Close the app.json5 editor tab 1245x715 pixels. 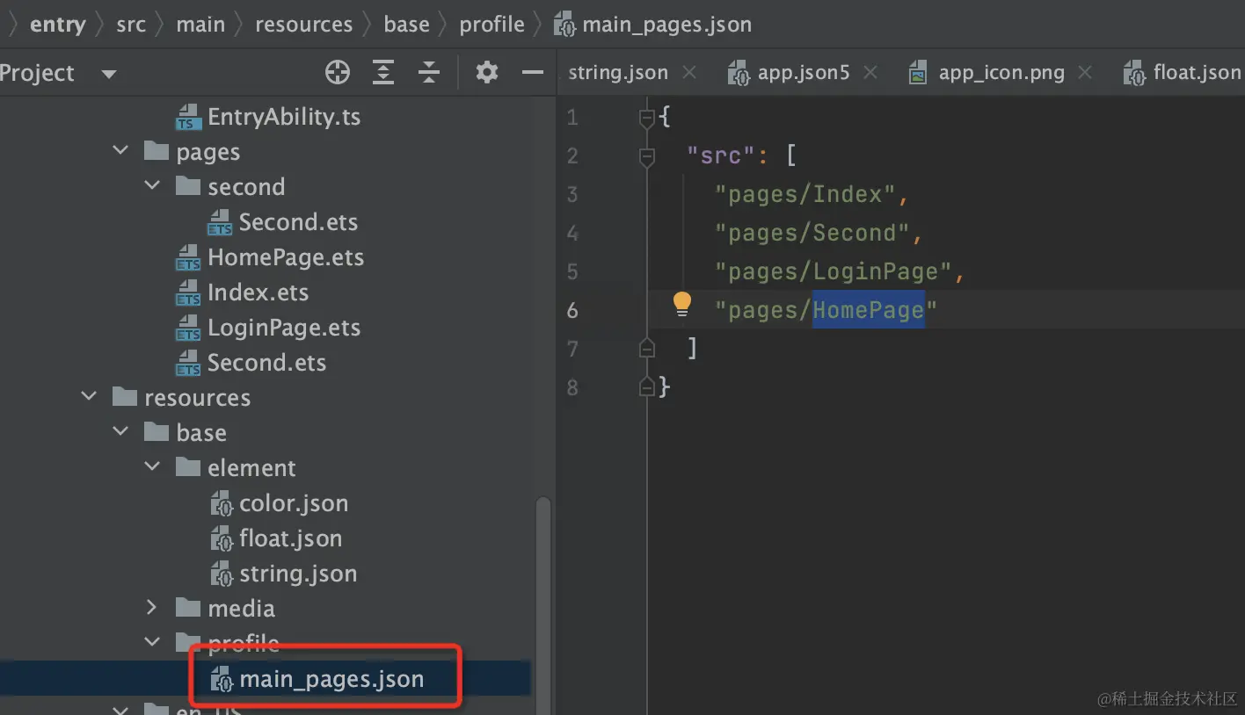tap(870, 73)
